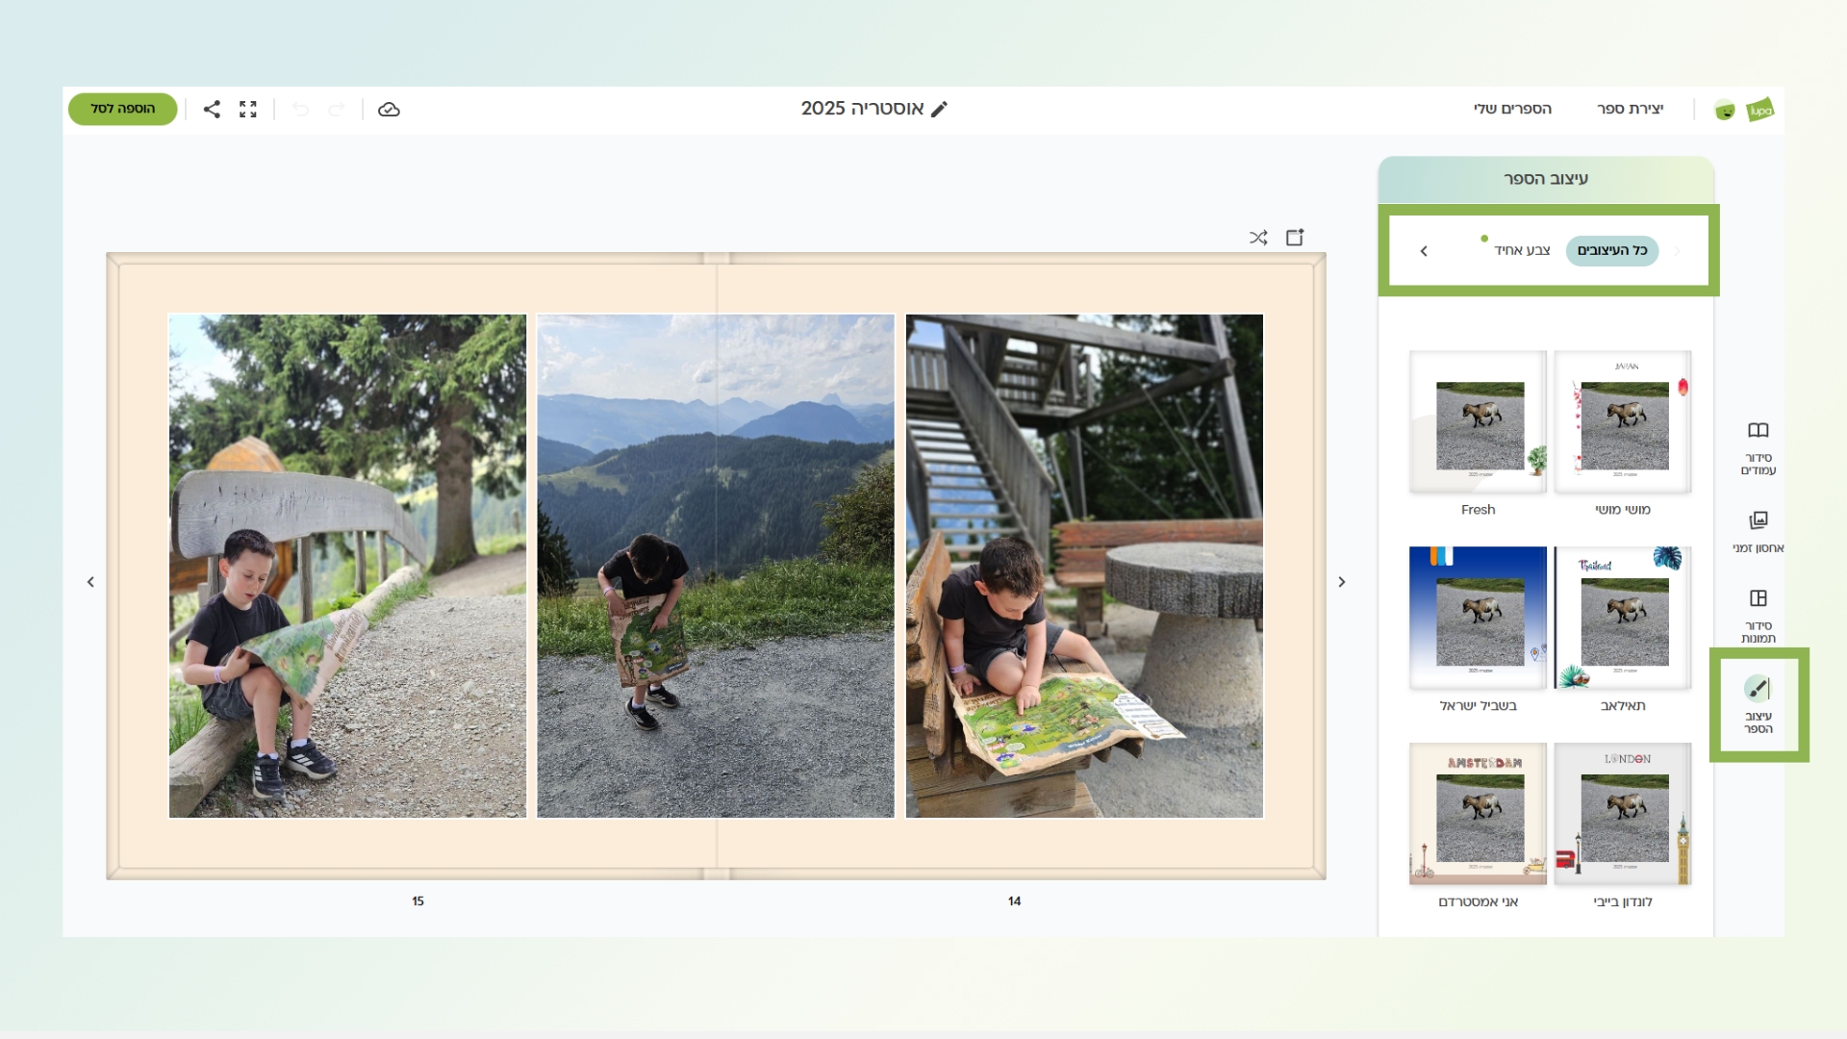Click the add page icon above the spread
The height and width of the screenshot is (1039, 1847).
coord(1295,238)
